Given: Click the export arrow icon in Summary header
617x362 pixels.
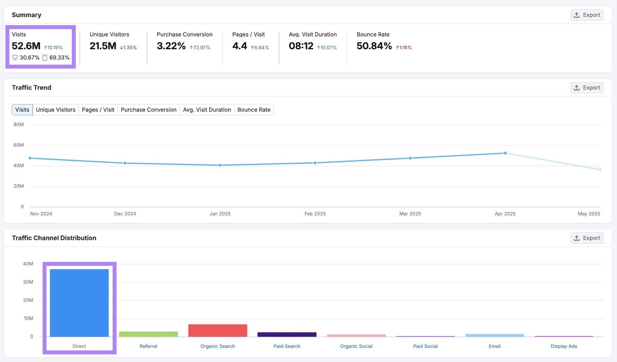Looking at the screenshot, I should point(577,15).
